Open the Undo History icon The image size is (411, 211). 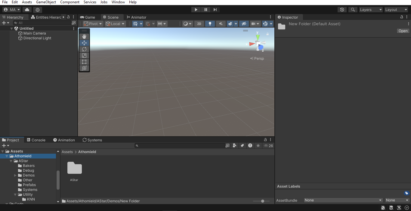point(342,10)
